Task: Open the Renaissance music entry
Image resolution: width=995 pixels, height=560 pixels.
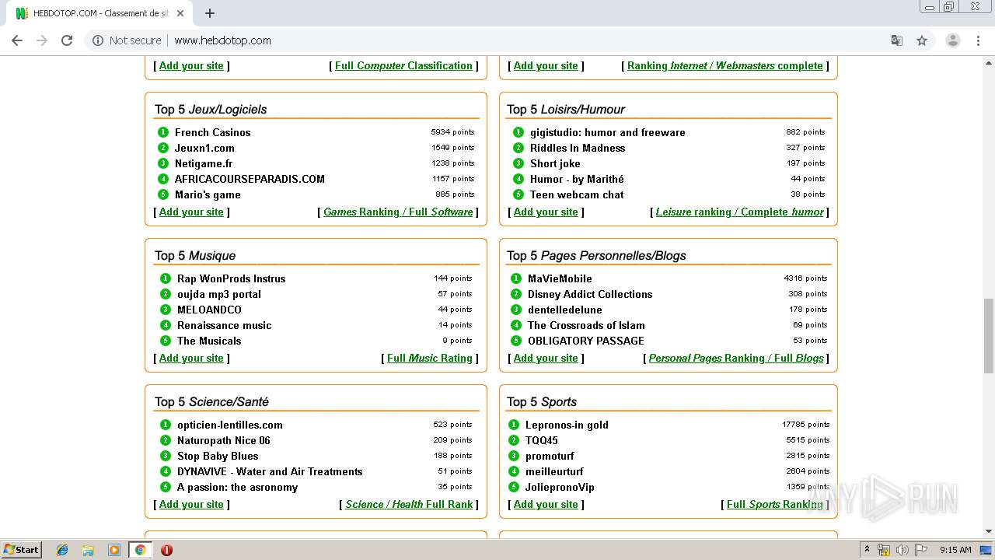Action: [x=224, y=325]
